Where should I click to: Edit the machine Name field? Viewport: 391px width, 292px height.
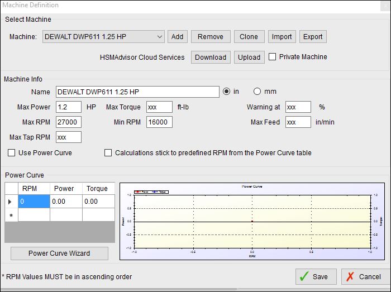pos(137,92)
